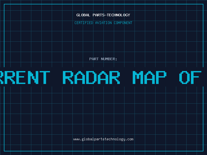Image resolution: width=207 pixels, height=155 pixels.
Task: Click the PART NUMBER: label
Action: (x=103, y=59)
